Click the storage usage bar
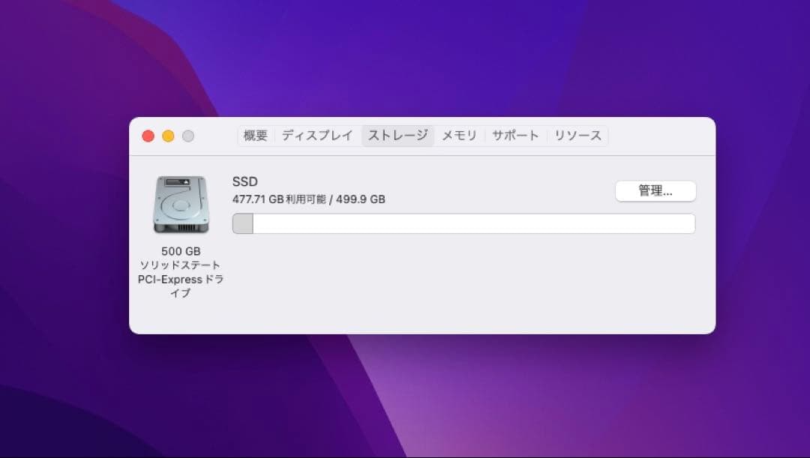Screen dimensions: 810x458 point(463,223)
